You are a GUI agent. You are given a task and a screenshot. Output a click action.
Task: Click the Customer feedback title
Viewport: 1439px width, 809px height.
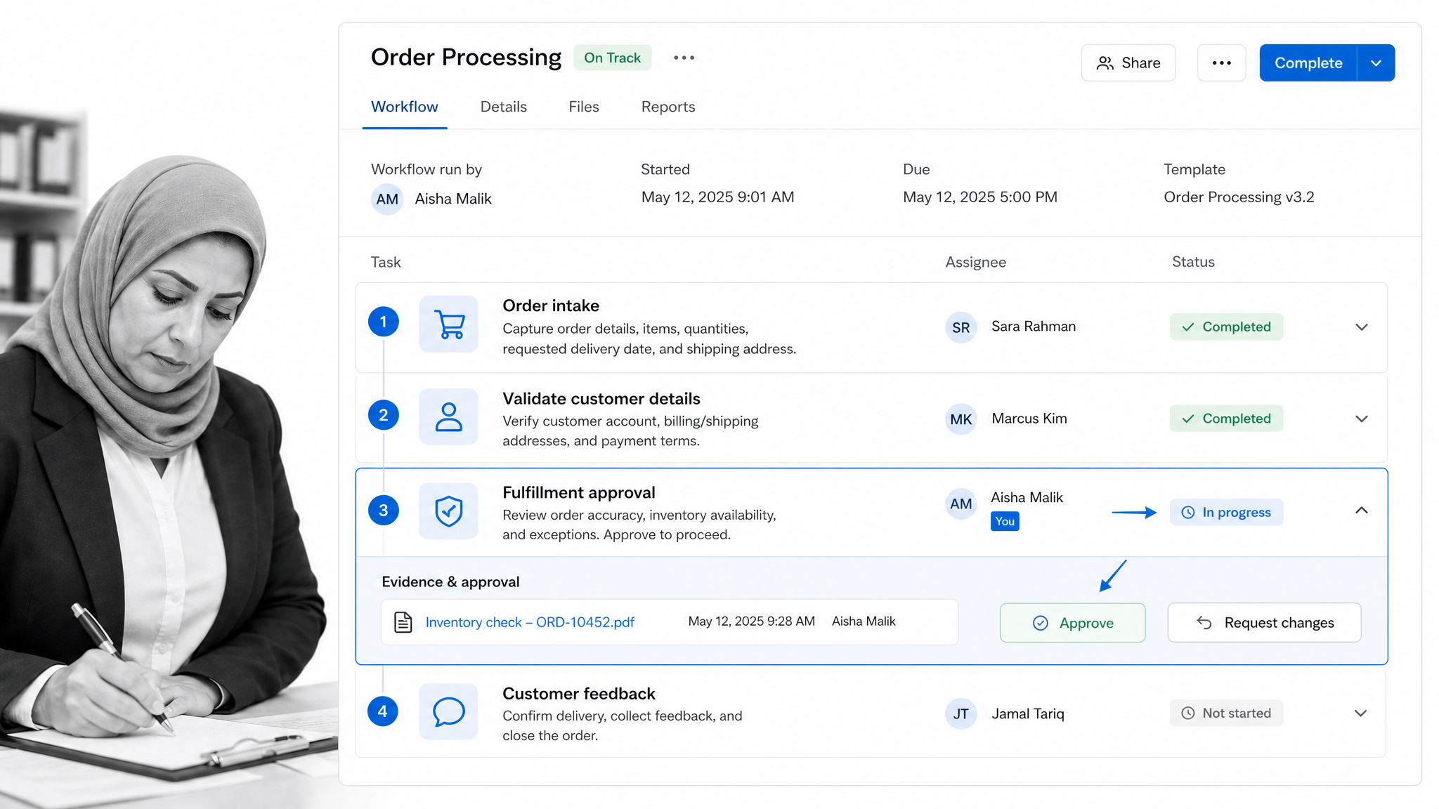coord(579,694)
